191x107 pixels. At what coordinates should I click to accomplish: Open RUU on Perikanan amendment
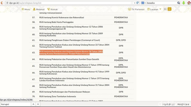[74, 86]
